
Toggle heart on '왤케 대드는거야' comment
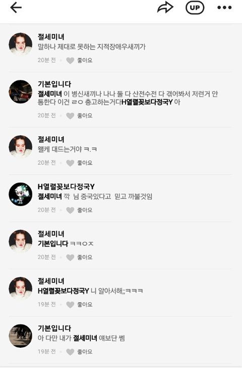(x=70, y=163)
